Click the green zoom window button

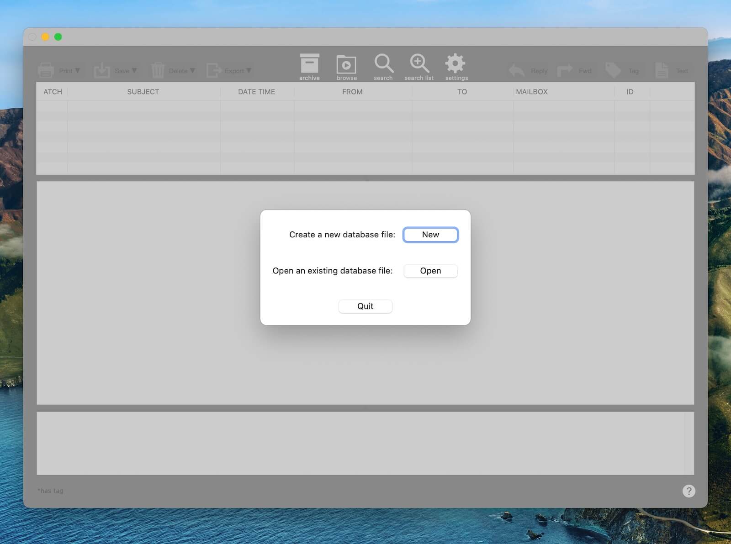click(x=58, y=37)
